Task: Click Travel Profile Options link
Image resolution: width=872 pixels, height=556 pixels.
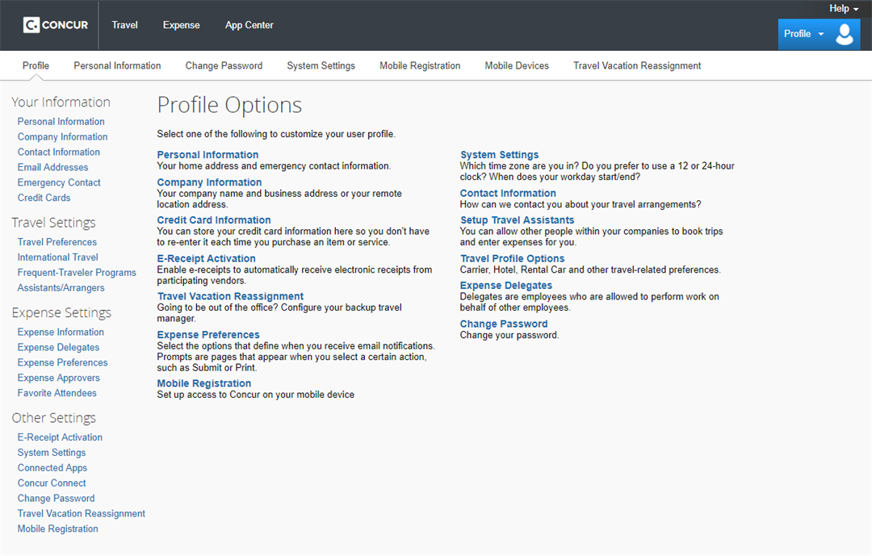Action: (x=512, y=258)
